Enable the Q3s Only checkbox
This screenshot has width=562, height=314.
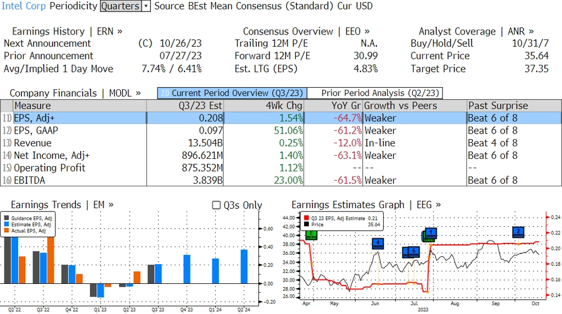(216, 205)
